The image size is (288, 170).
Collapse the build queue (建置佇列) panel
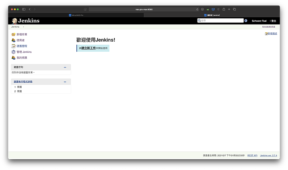[65, 67]
